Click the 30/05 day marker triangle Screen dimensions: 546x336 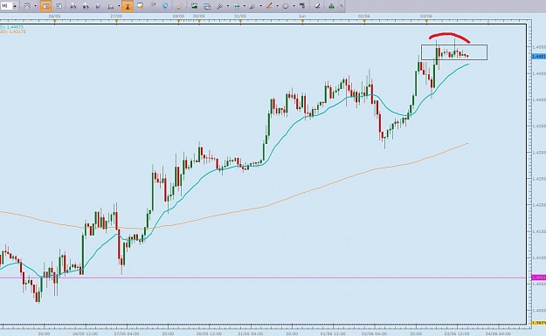click(199, 22)
